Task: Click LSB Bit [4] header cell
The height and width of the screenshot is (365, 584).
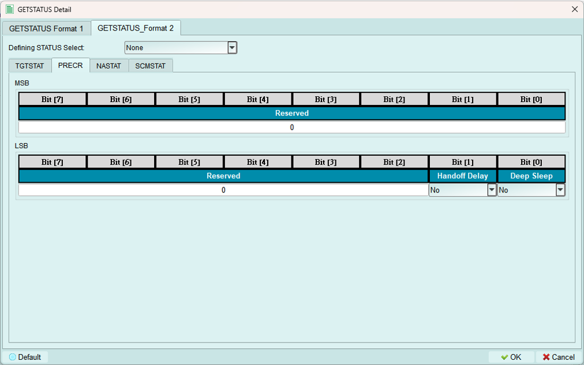Action: point(258,162)
